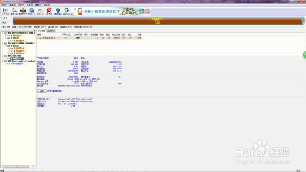The height and width of the screenshot is (172, 306).
Task: Select 本地磁盘 (E:) in the disk tree
Action: click(x=20, y=48)
